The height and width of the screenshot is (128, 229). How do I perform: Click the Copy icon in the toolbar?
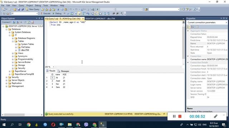point(62,10)
